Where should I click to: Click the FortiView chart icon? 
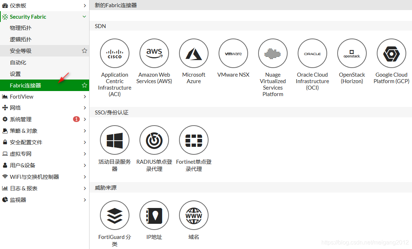click(5, 96)
